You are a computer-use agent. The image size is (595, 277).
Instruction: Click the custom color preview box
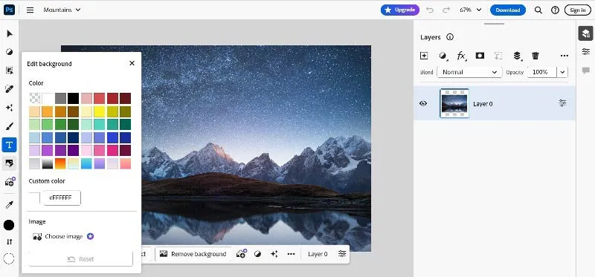[34, 198]
